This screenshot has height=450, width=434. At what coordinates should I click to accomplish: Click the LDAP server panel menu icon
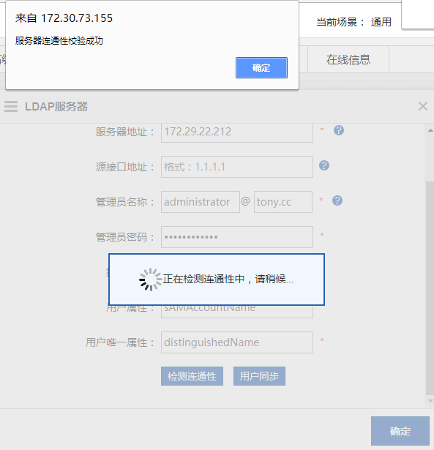11,106
